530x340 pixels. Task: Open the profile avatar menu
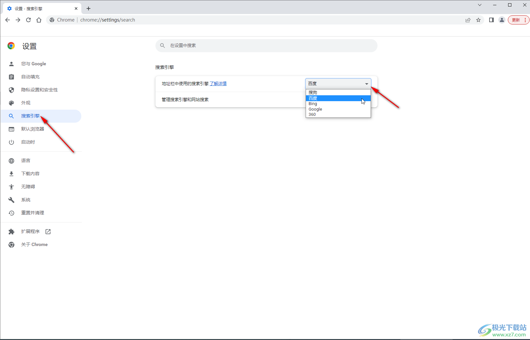tap(502, 20)
